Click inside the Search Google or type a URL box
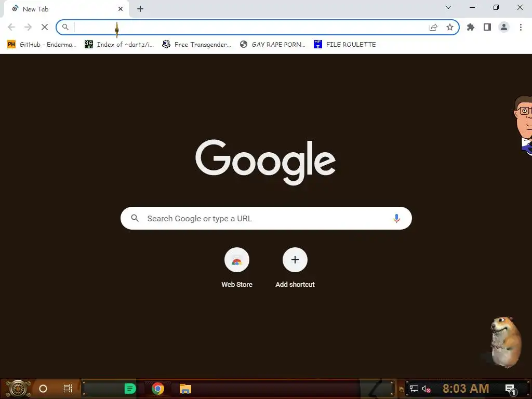This screenshot has height=399, width=532. [266, 218]
